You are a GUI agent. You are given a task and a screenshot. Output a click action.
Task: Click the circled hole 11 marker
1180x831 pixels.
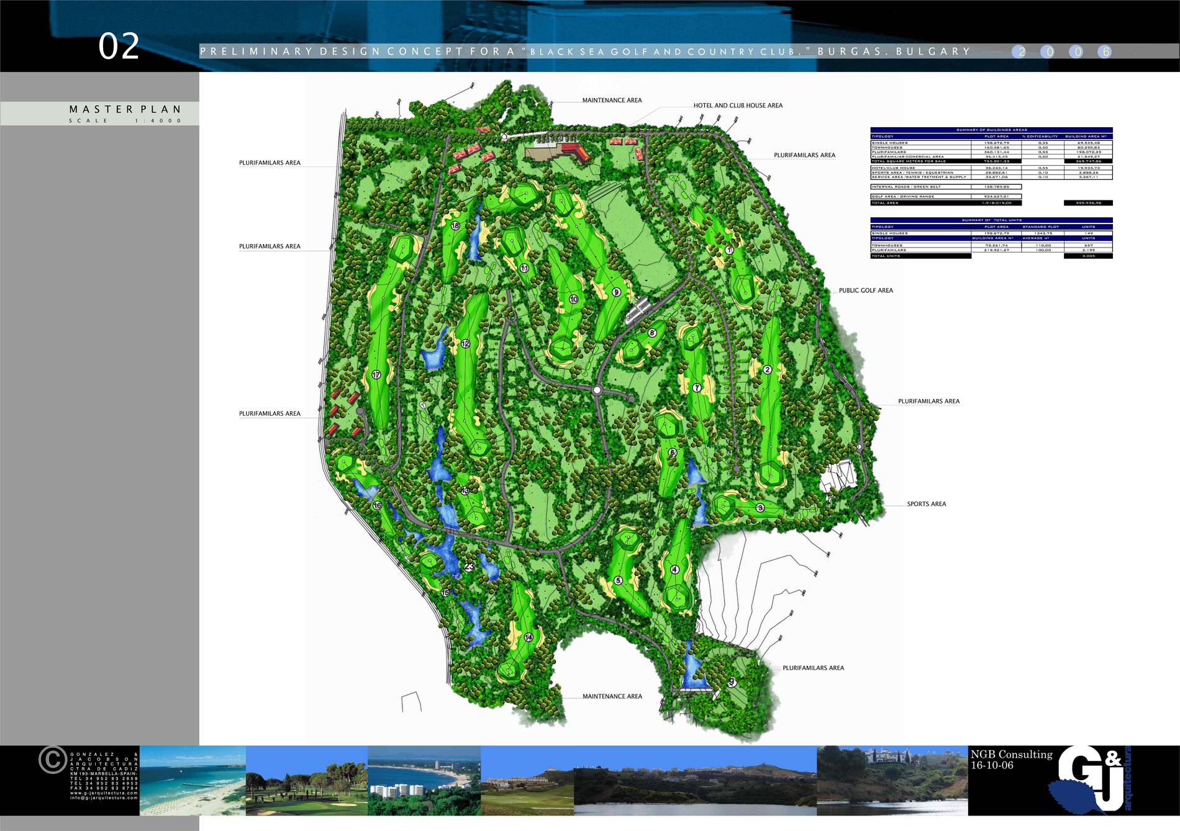[525, 268]
